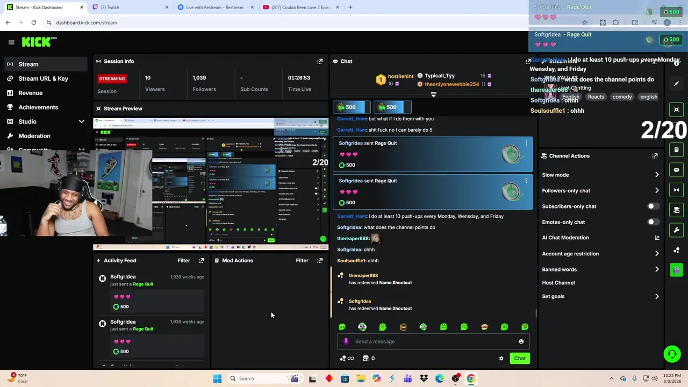Open AI Chat Moderation external link
This screenshot has height=387, width=688.
coord(657,238)
